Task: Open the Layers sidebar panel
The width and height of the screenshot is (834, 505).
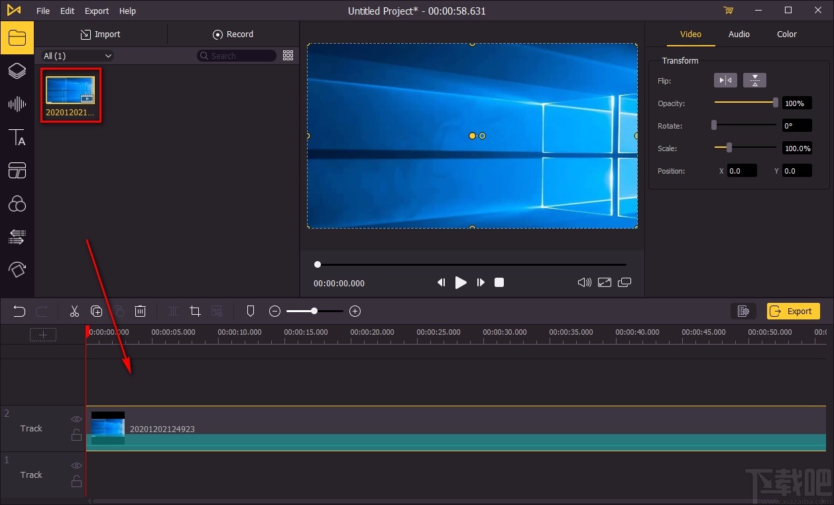Action: tap(17, 71)
